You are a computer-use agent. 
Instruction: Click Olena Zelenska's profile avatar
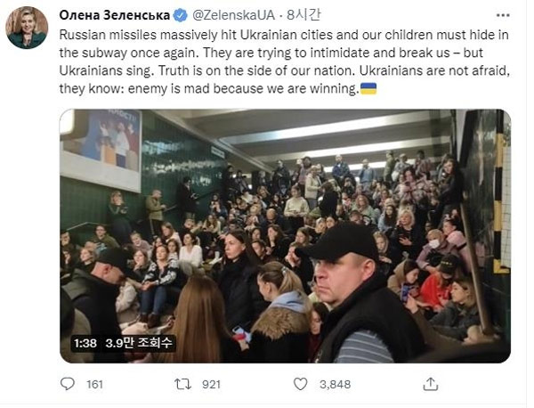(x=27, y=27)
